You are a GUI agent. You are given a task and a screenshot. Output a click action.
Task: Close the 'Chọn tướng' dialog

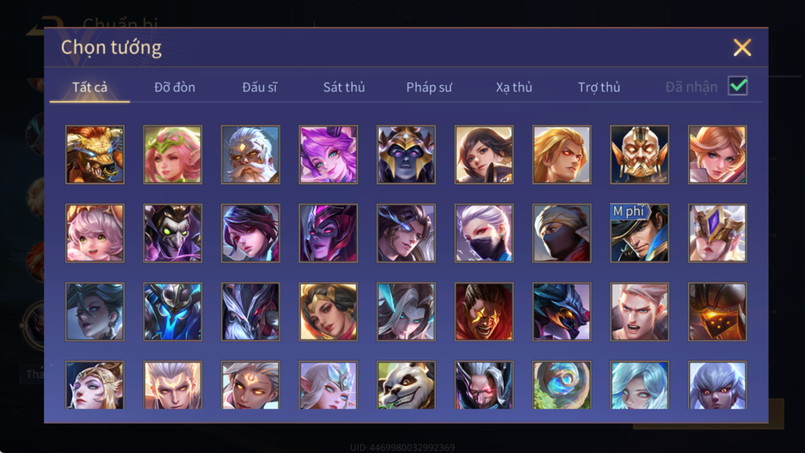tap(742, 48)
